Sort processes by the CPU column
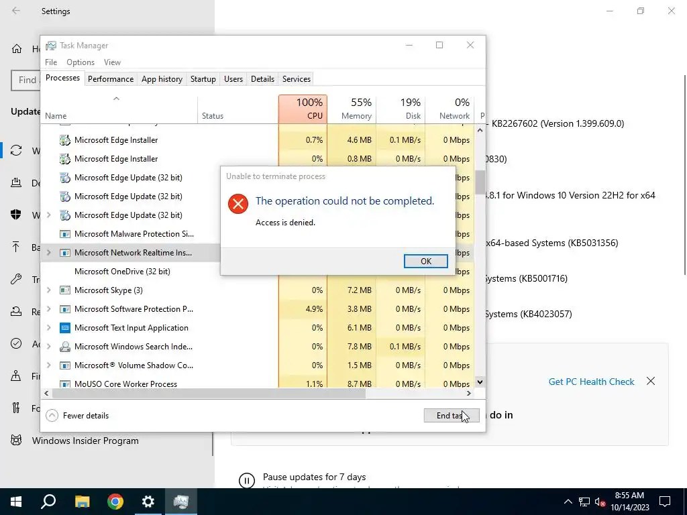Screen dimensions: 687x515 303,109
